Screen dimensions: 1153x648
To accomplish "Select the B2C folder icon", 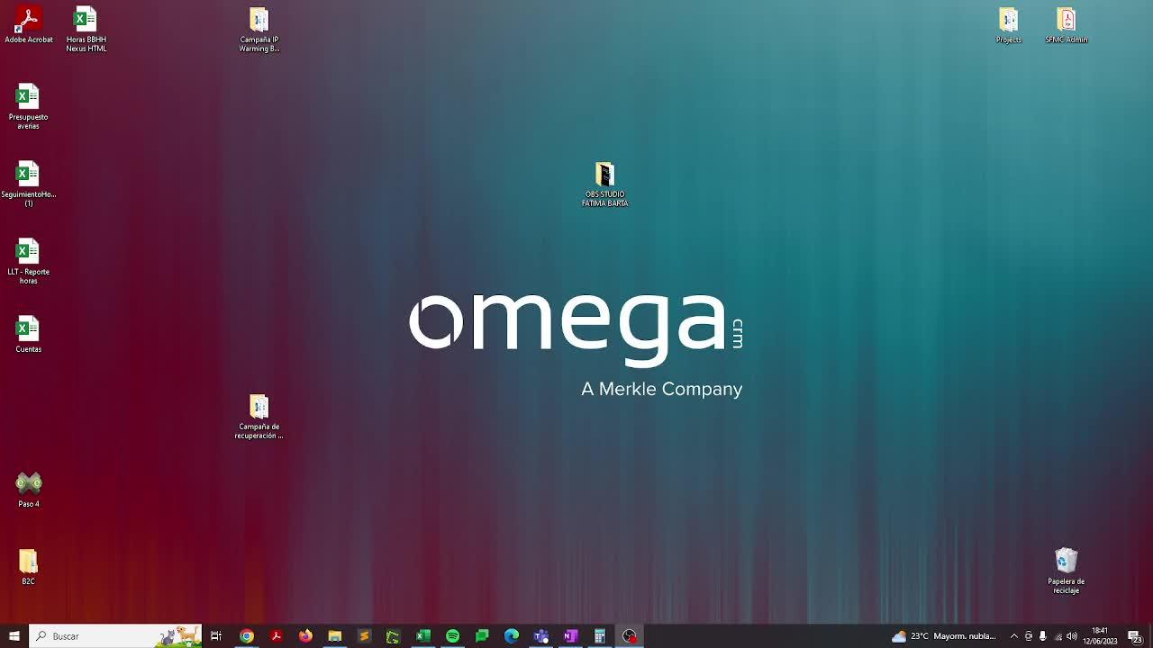I will (29, 567).
